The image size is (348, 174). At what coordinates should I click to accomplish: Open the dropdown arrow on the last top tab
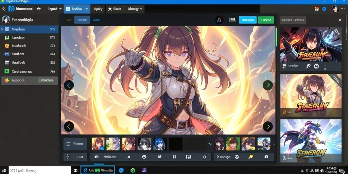pyautogui.click(x=141, y=9)
